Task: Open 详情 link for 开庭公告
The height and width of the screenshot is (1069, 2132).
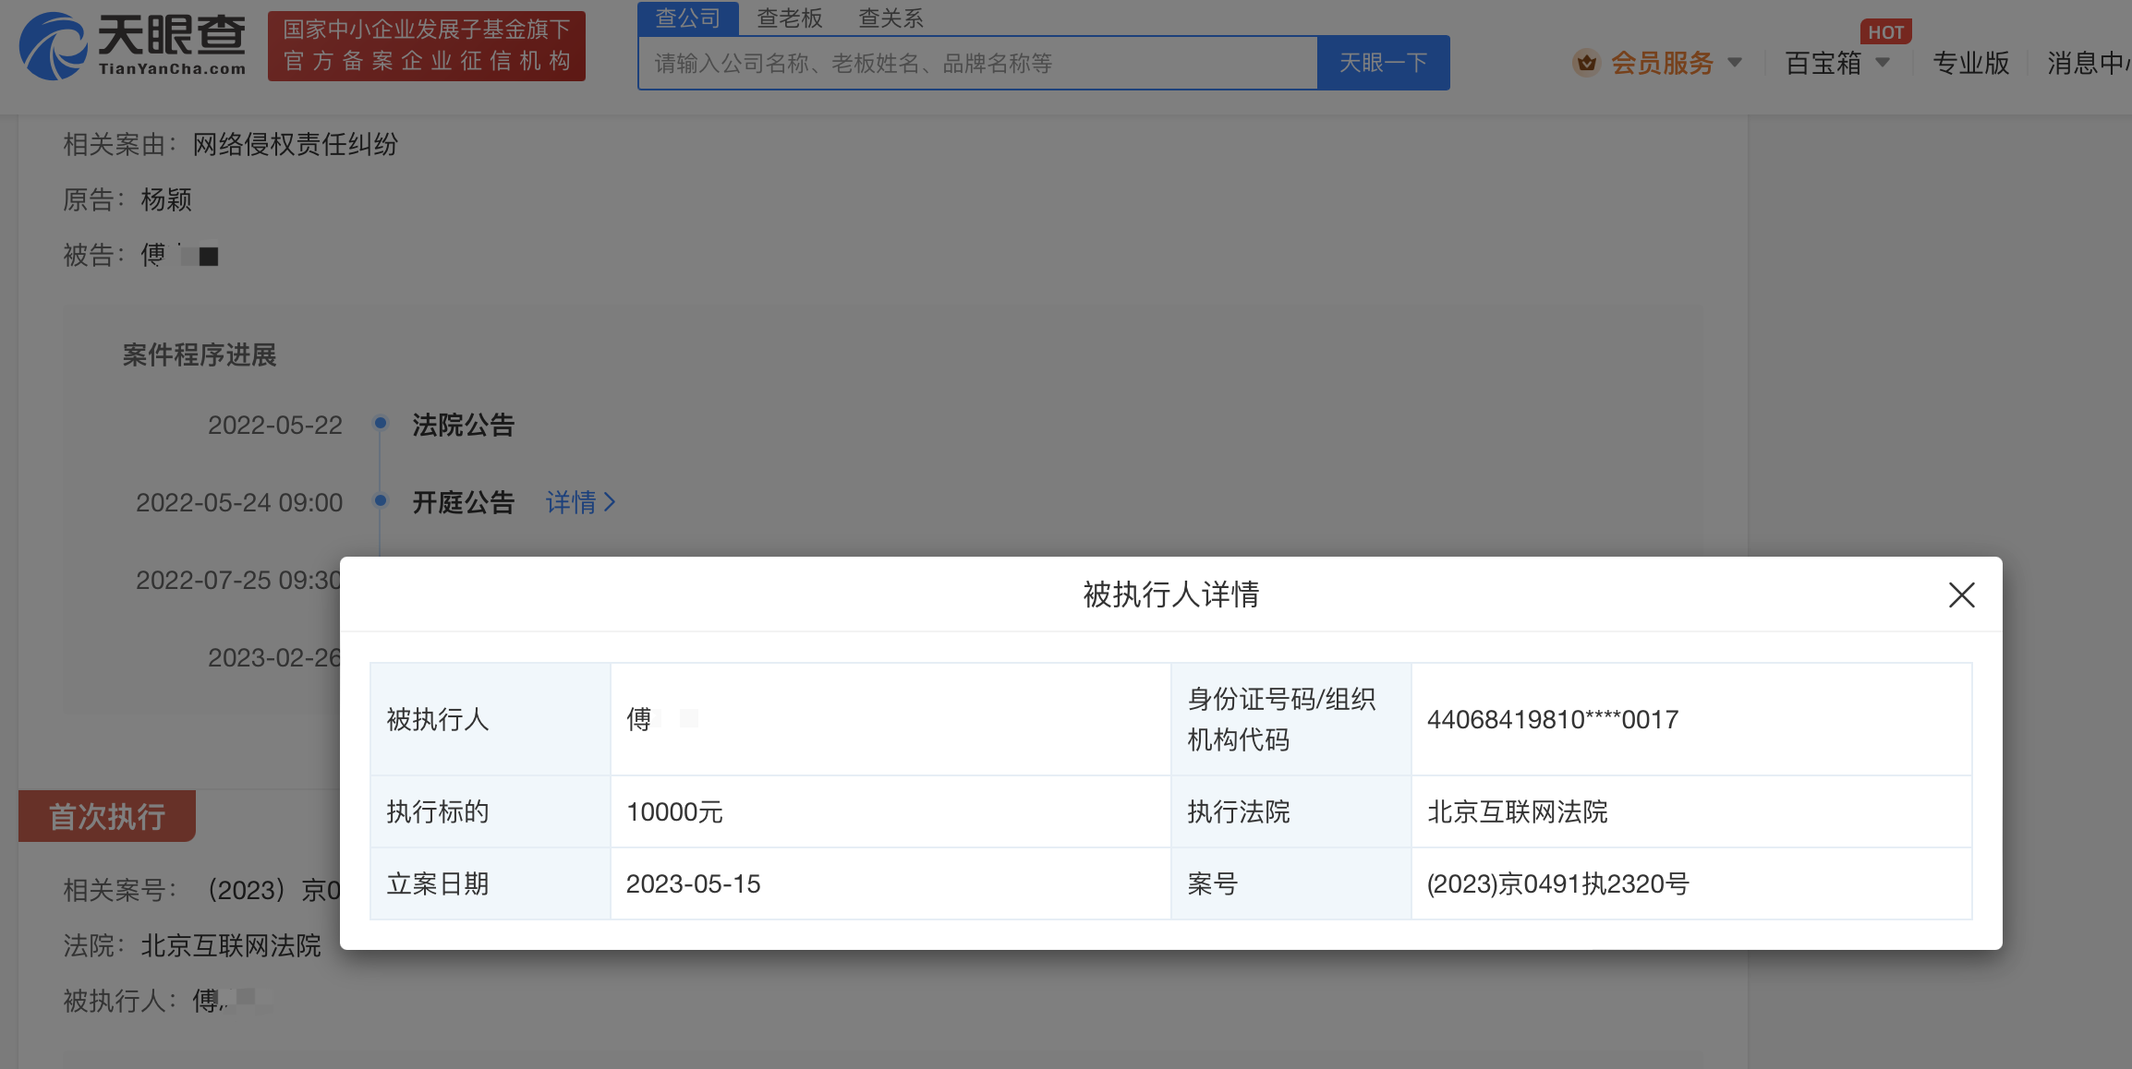Action: [x=580, y=502]
